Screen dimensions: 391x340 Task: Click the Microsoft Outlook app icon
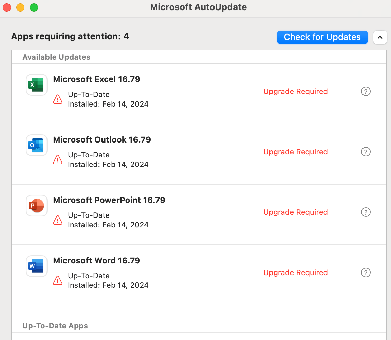(37, 145)
